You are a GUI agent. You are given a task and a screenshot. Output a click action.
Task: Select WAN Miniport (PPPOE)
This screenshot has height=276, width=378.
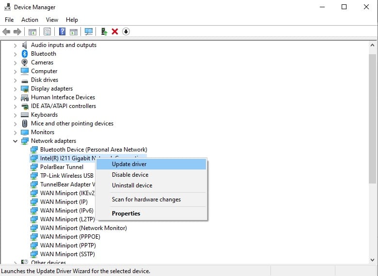pos(70,236)
